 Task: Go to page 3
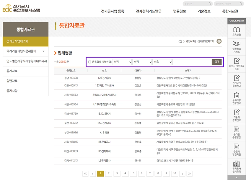[117, 174]
